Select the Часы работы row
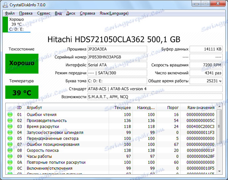 tap(111, 156)
